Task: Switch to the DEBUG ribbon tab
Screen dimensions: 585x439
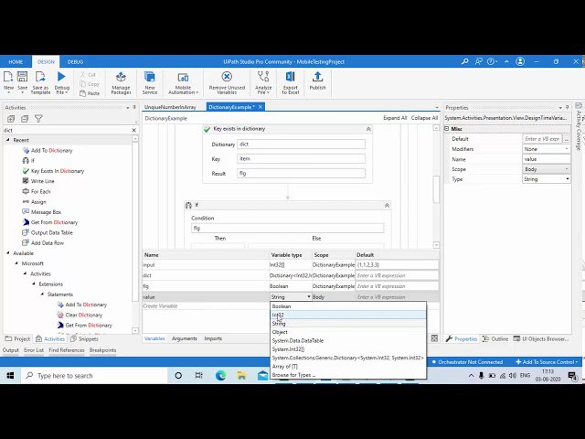Action: click(x=75, y=61)
